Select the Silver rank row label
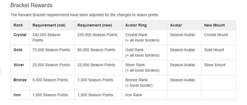The width and height of the screenshot is (247, 105). 19,65
